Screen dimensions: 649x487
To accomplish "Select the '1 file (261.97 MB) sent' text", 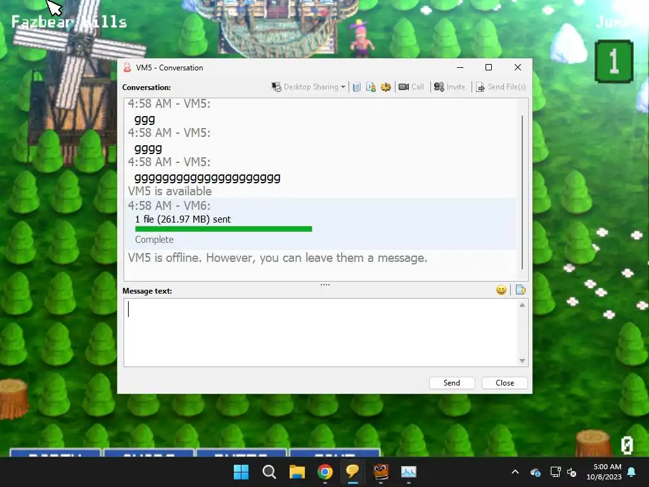I will [x=183, y=219].
